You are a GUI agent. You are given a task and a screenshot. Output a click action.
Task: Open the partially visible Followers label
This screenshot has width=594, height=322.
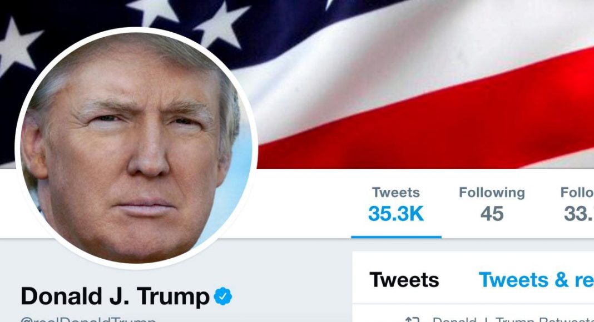point(577,193)
